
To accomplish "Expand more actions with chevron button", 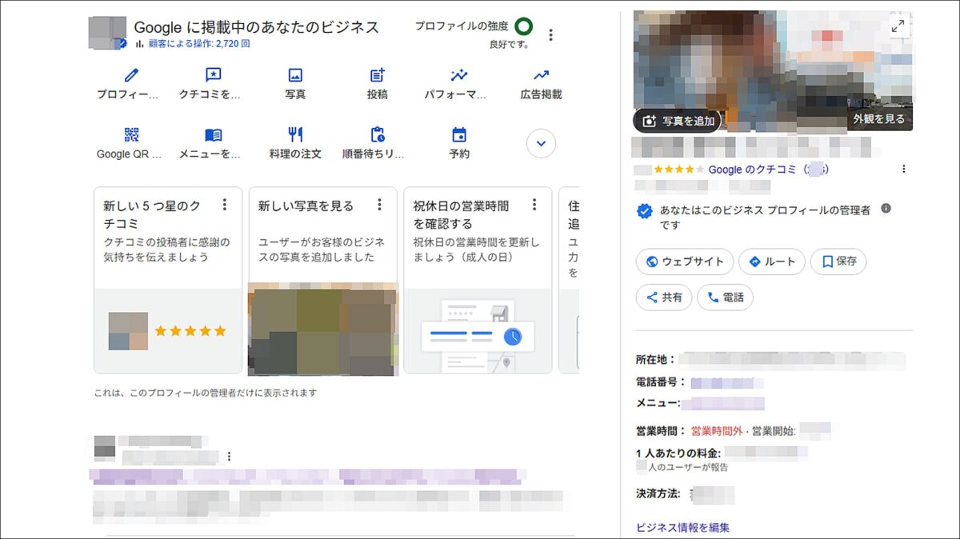I will (541, 144).
